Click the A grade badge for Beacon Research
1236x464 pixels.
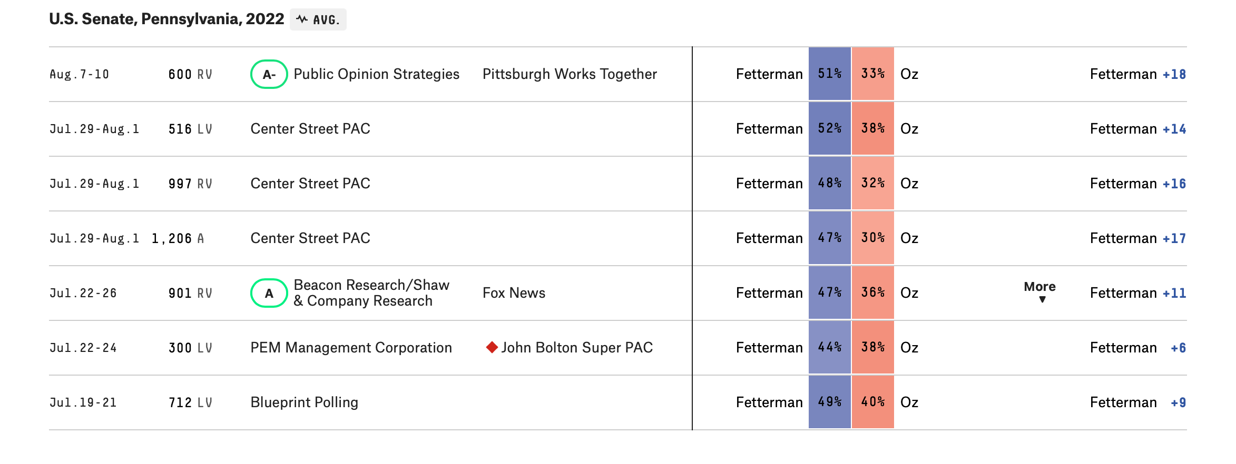point(269,293)
